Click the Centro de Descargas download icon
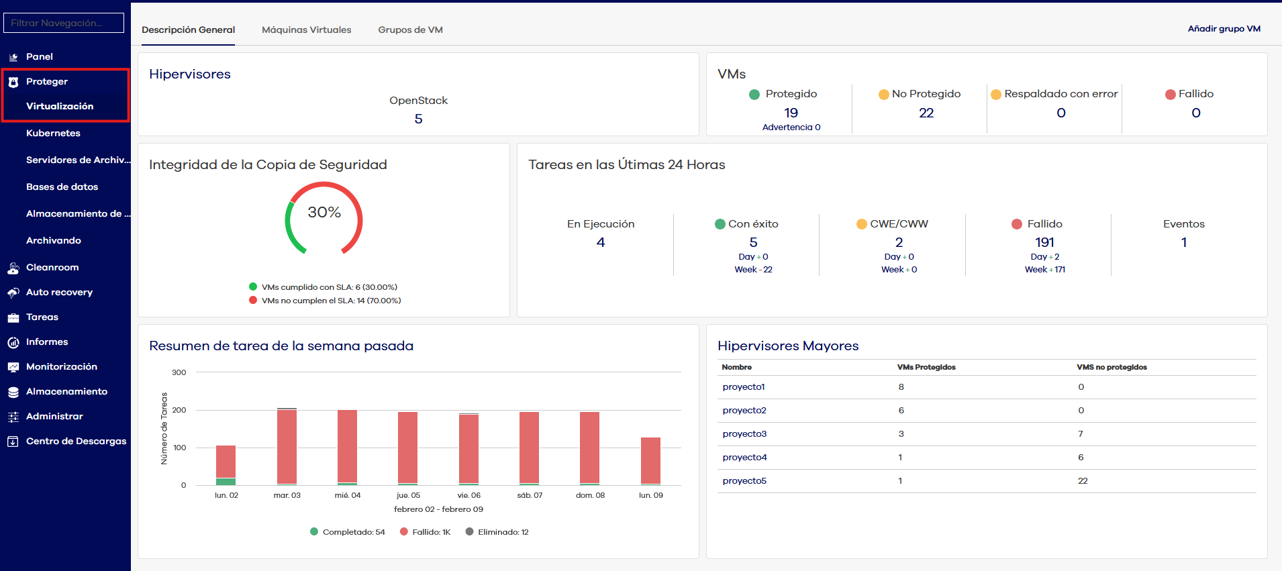The height and width of the screenshot is (571, 1282). (x=13, y=442)
